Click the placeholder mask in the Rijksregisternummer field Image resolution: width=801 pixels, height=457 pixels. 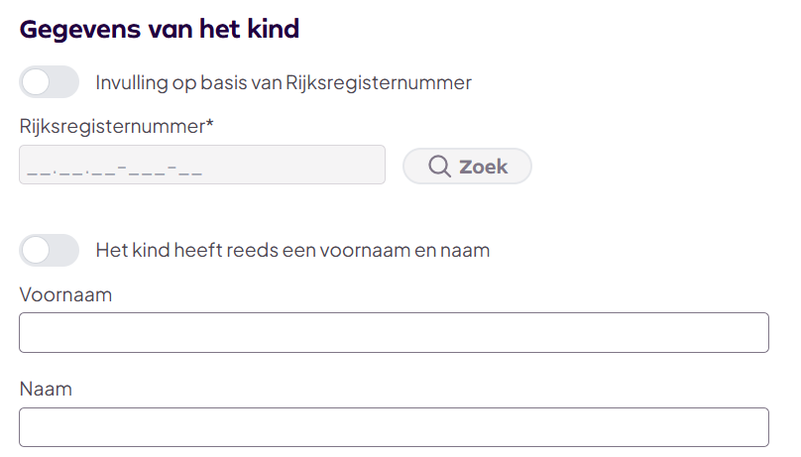(115, 169)
